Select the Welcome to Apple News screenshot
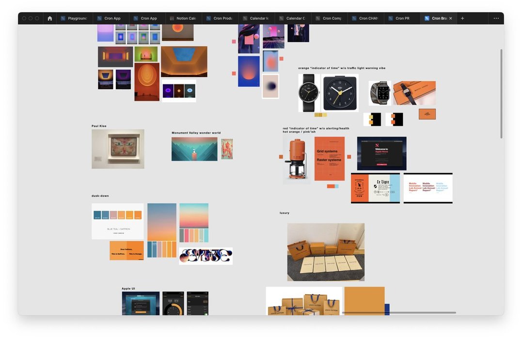The image size is (522, 339). click(381, 153)
